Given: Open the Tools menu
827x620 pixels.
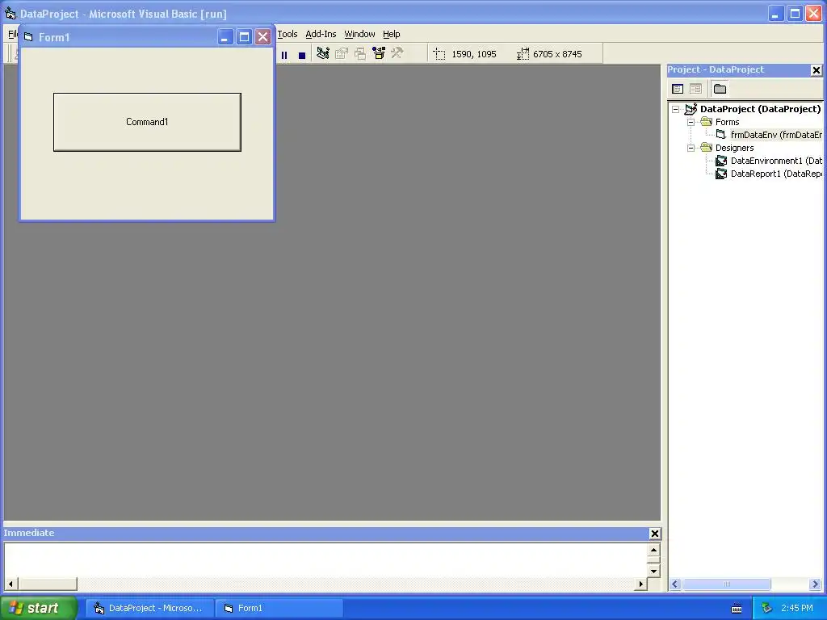Looking at the screenshot, I should (x=288, y=34).
